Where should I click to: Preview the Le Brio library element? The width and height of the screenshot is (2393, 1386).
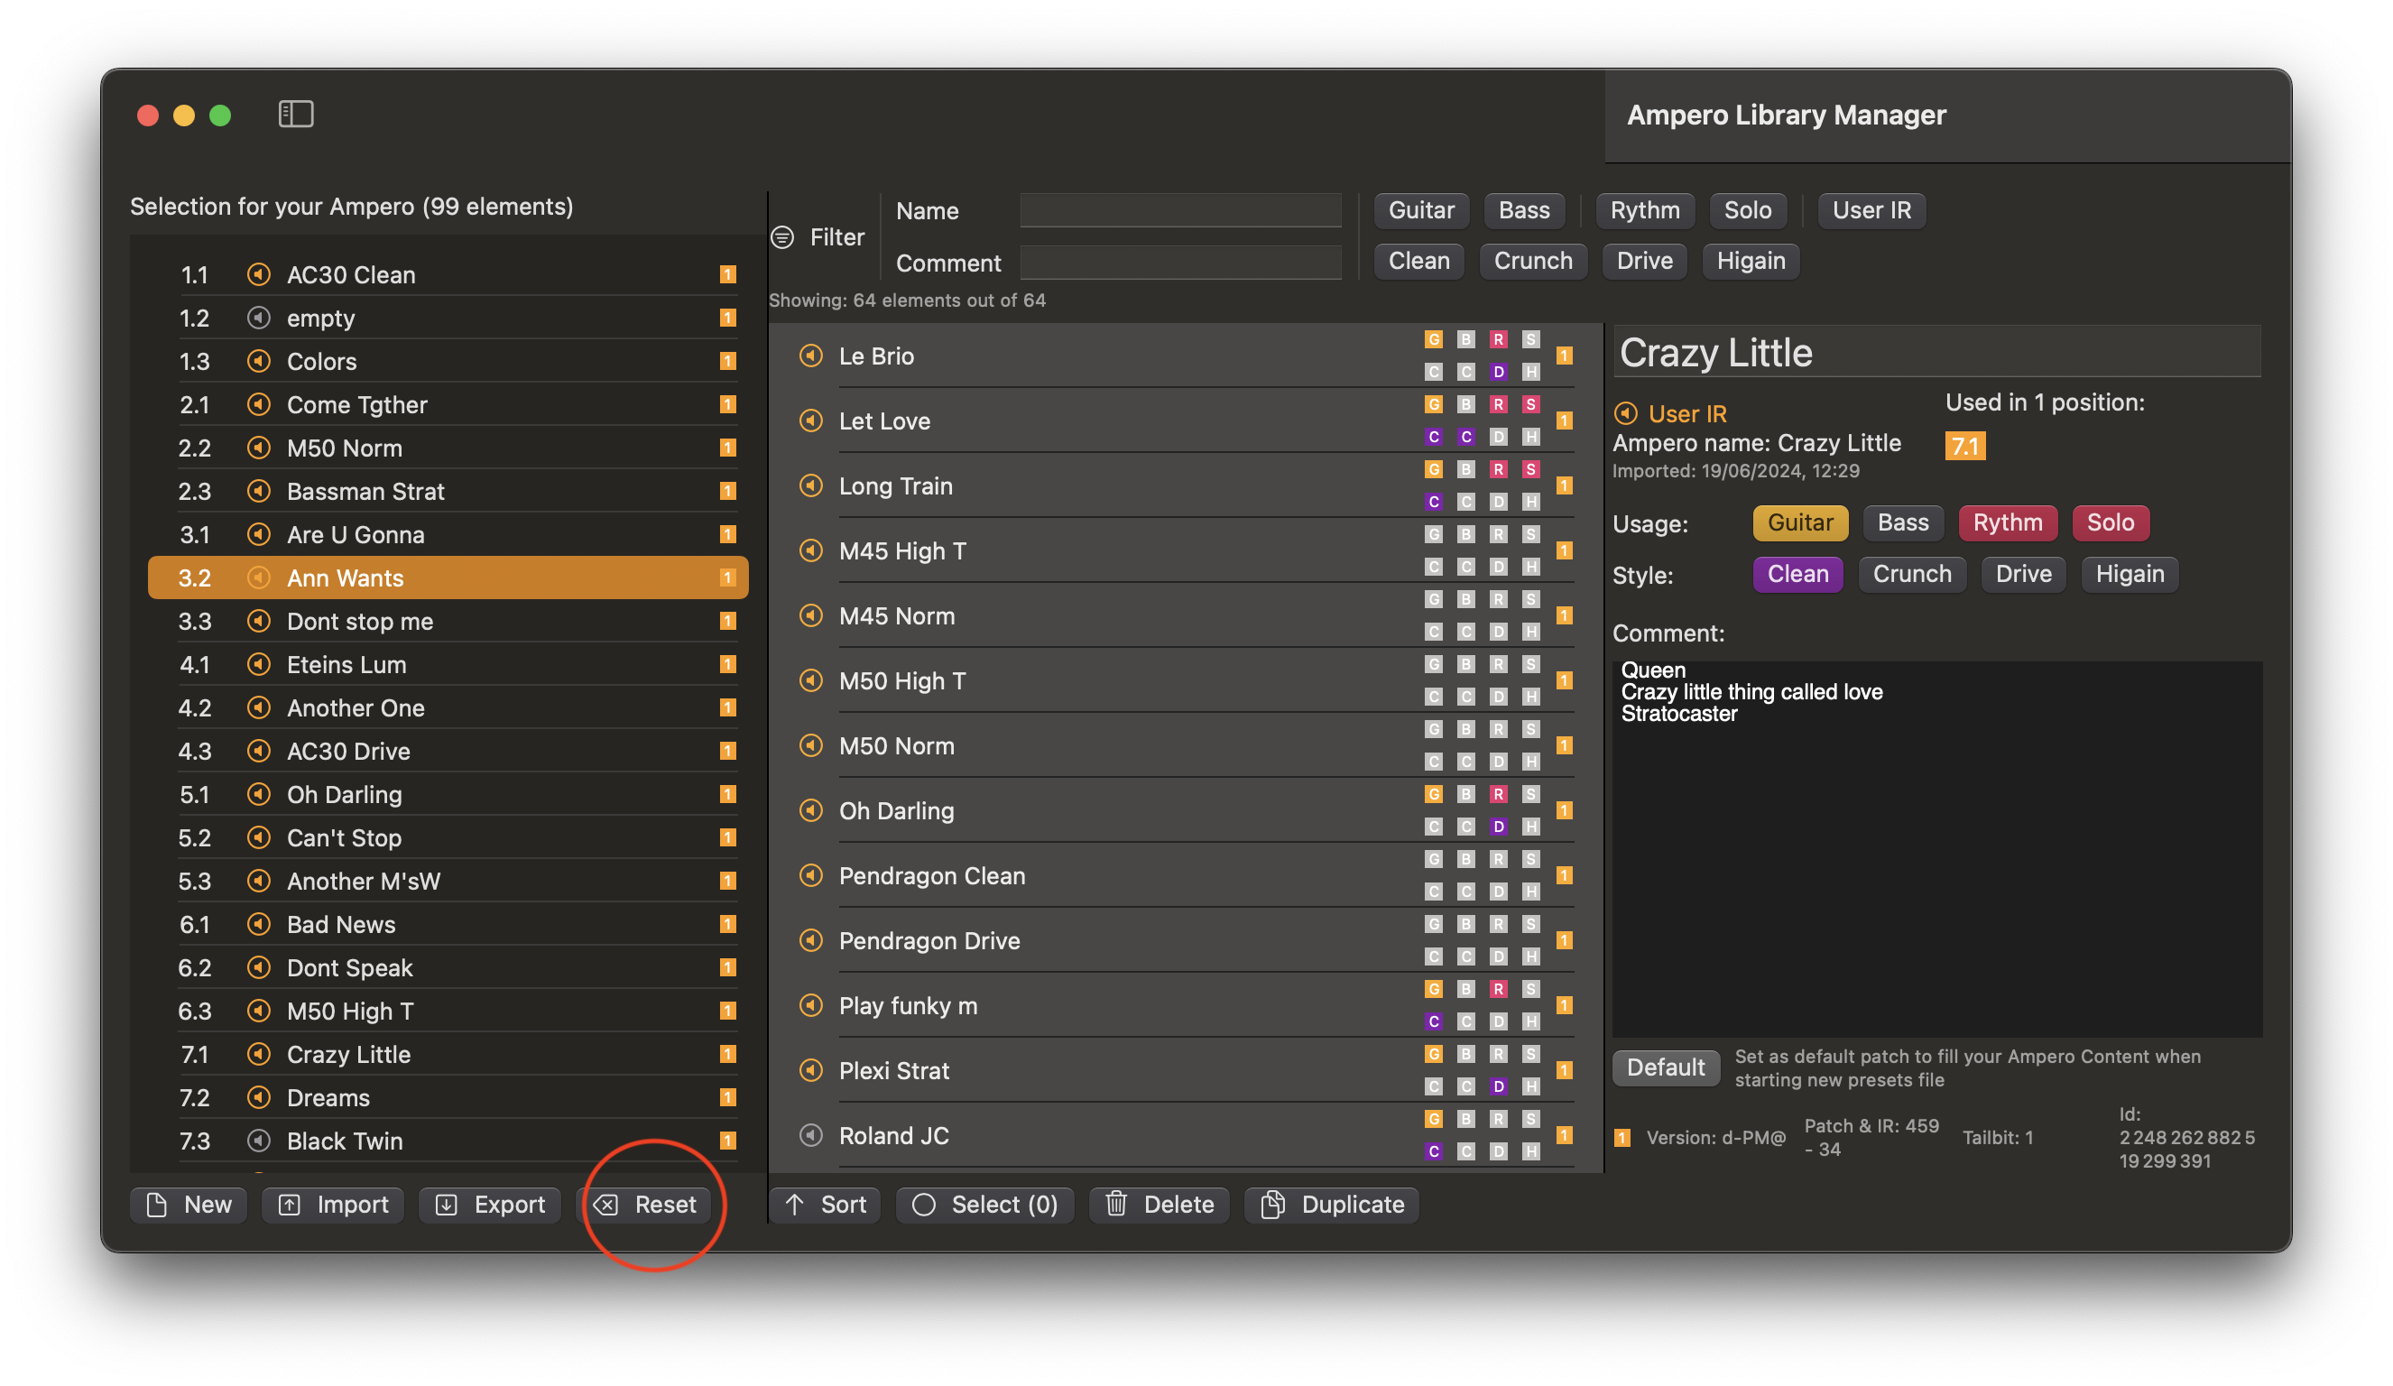click(811, 356)
